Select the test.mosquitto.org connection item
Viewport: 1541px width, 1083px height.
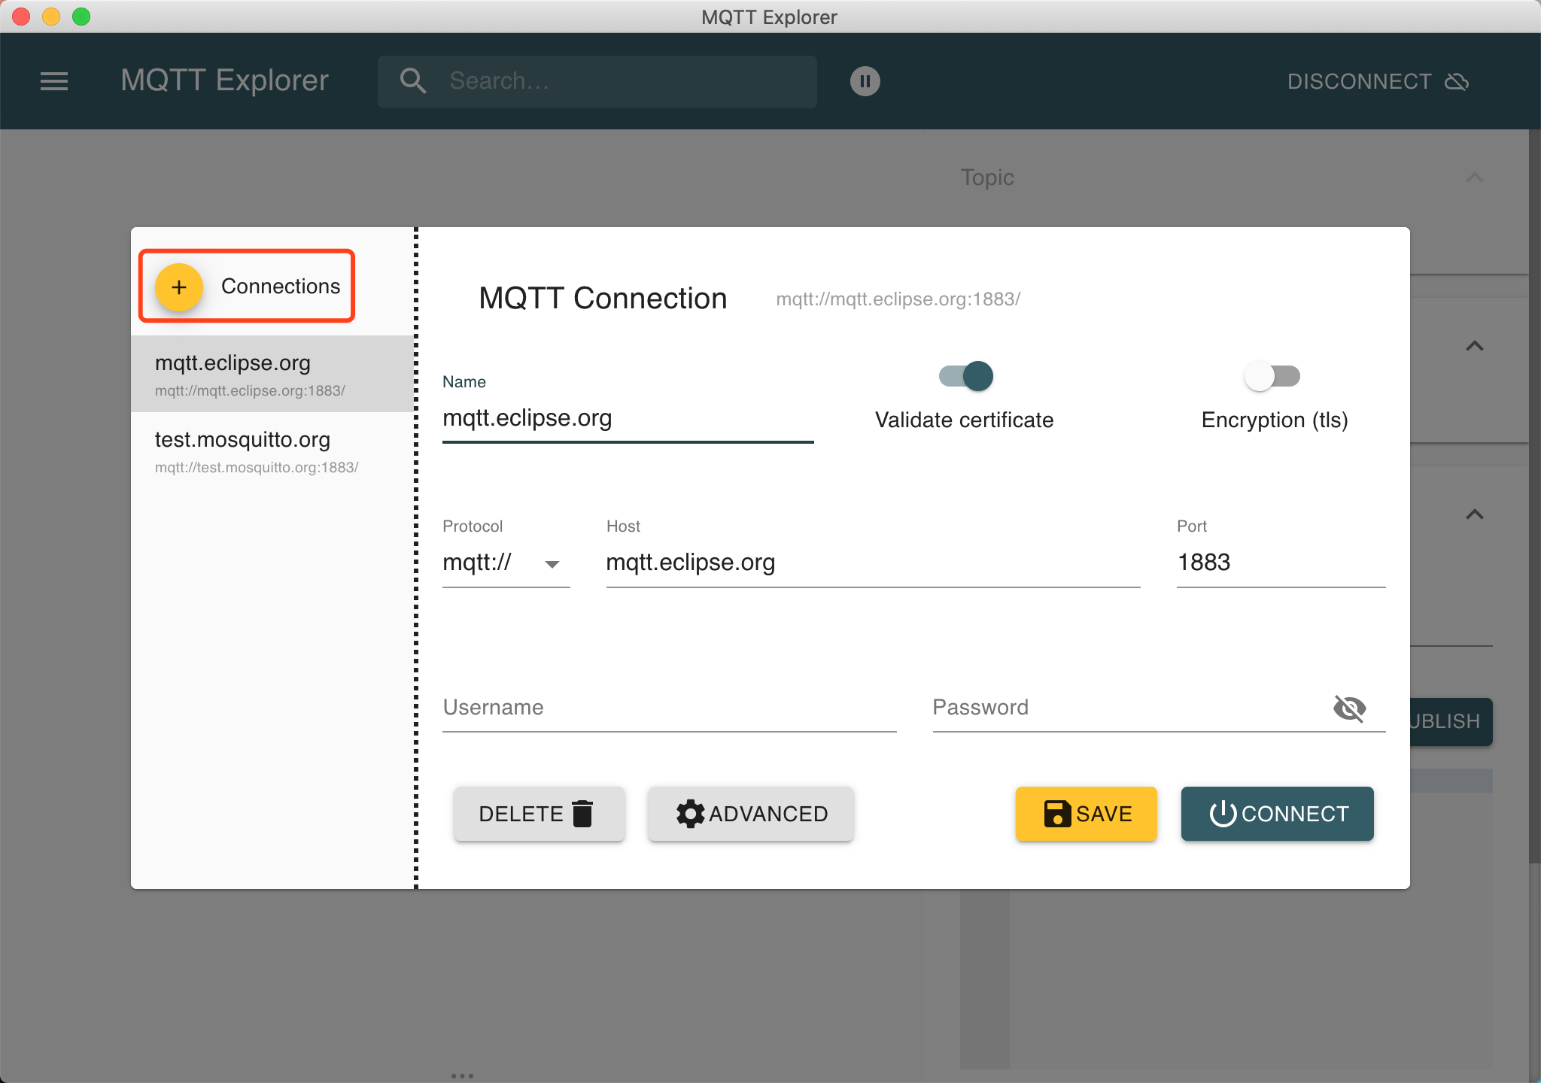[273, 450]
